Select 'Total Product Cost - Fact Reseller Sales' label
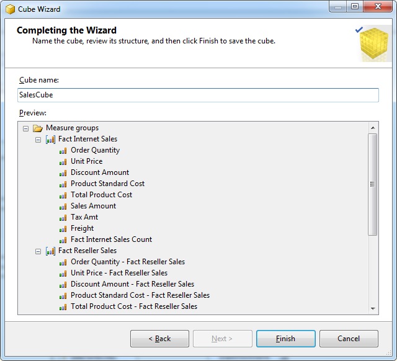This screenshot has height=361, width=397. 134,306
